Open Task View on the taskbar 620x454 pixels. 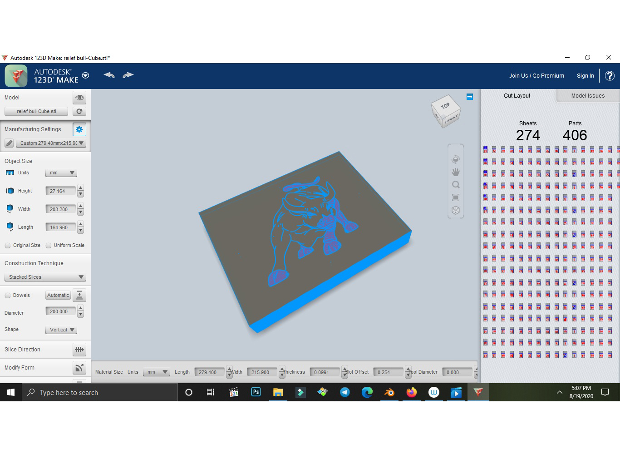pos(211,392)
